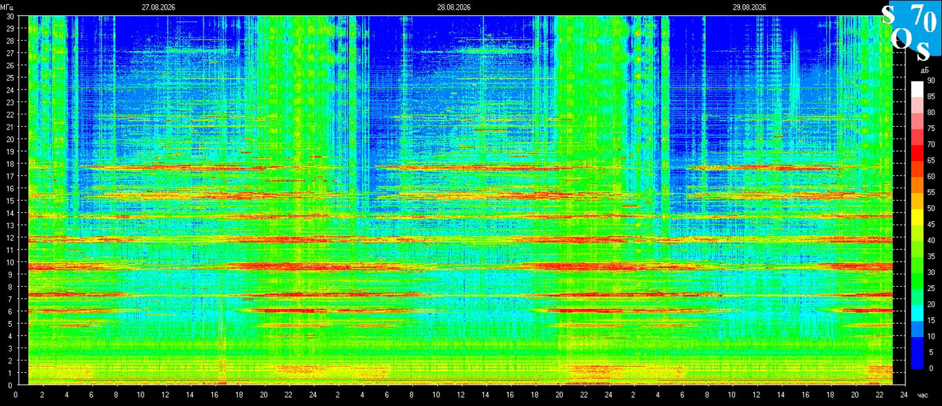Click the cyan 20 dB legend swatch
Image resolution: width=942 pixels, height=406 pixels.
917,313
